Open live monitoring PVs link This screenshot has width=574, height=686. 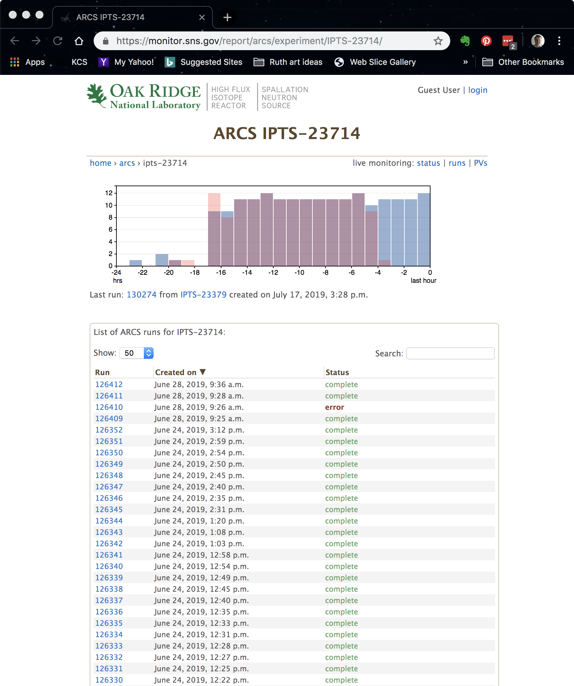point(480,163)
